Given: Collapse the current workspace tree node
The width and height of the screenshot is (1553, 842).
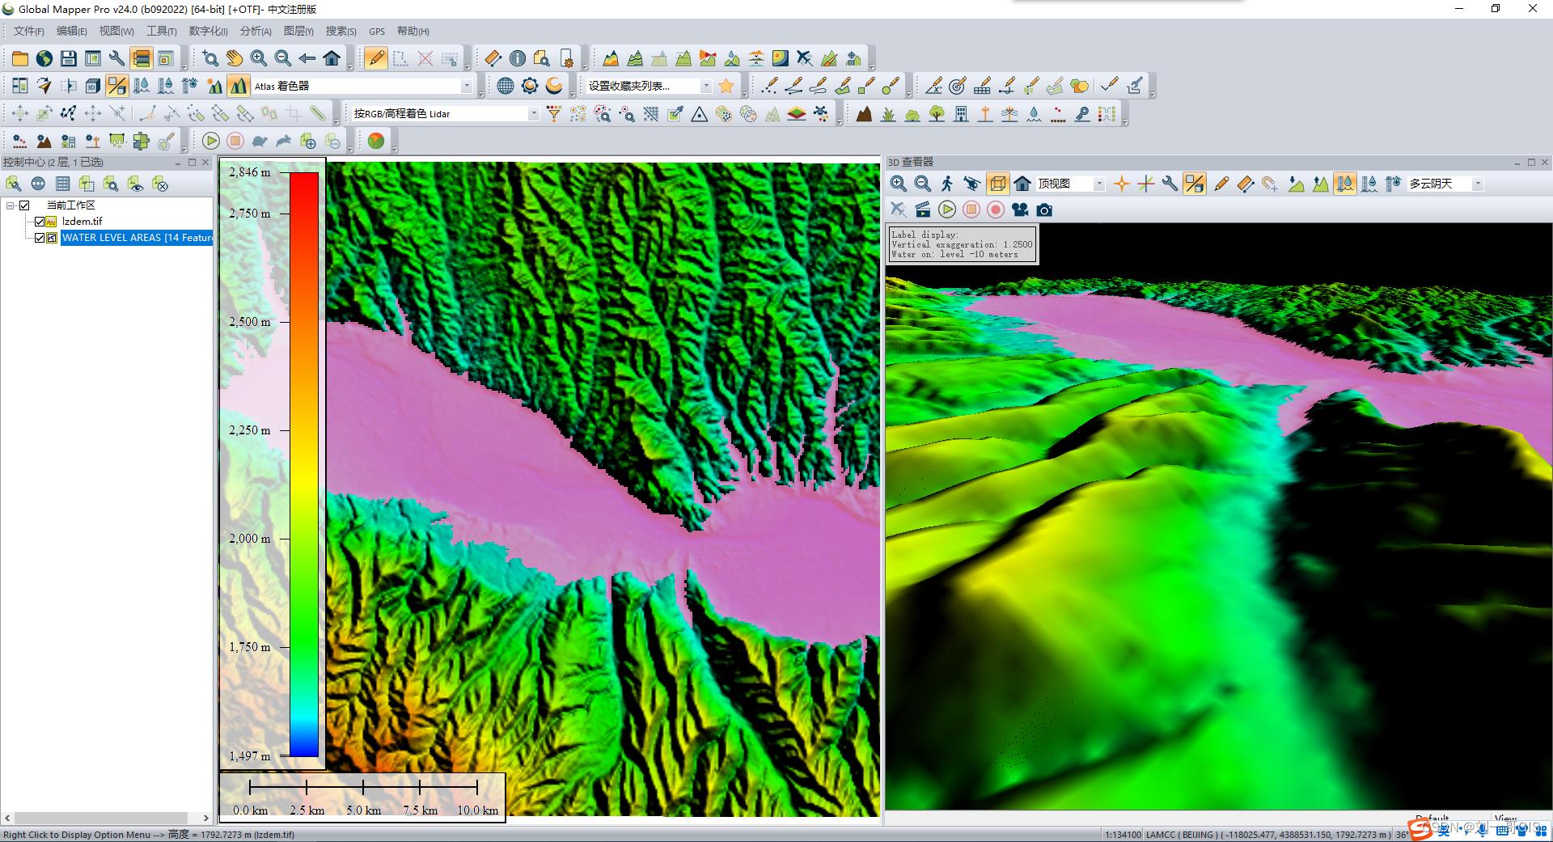Looking at the screenshot, I should point(11,205).
